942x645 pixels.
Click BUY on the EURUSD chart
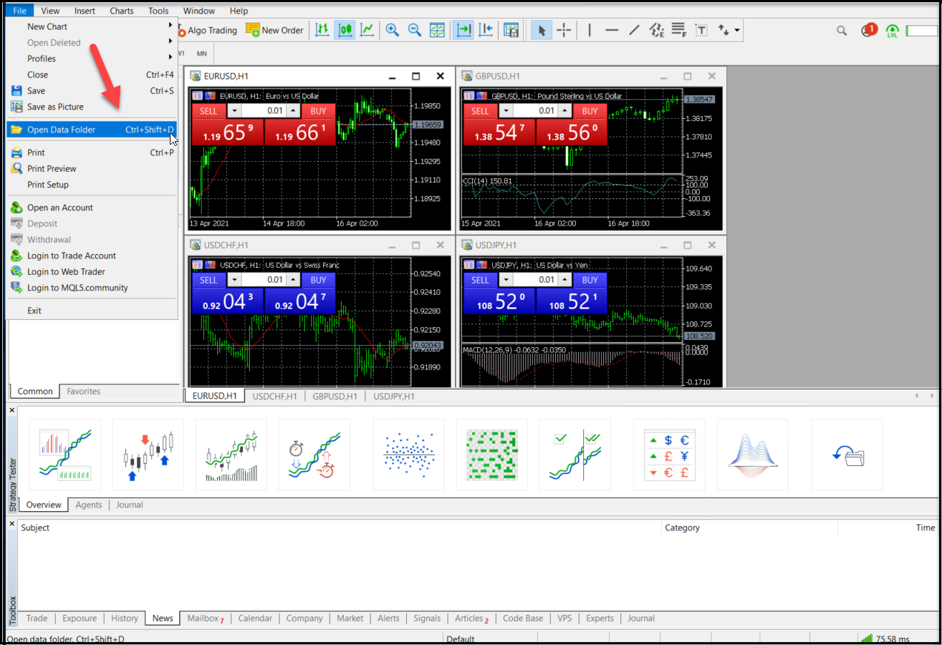click(319, 111)
